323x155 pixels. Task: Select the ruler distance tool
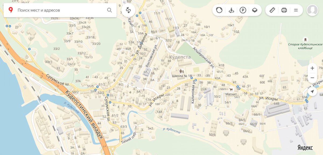coord(272,10)
